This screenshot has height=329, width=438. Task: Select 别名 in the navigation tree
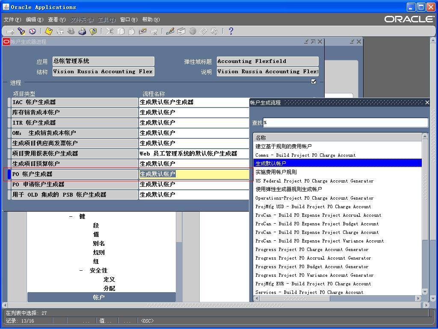pyautogui.click(x=99, y=243)
